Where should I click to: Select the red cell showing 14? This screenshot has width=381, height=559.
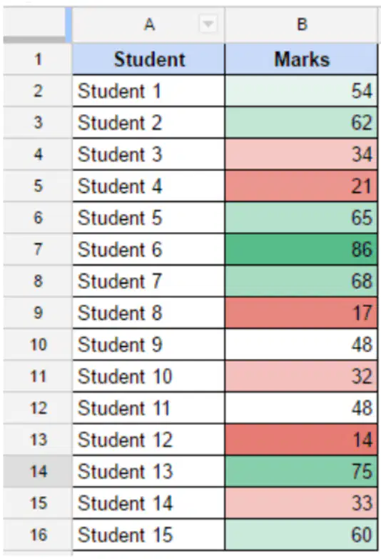(x=301, y=440)
